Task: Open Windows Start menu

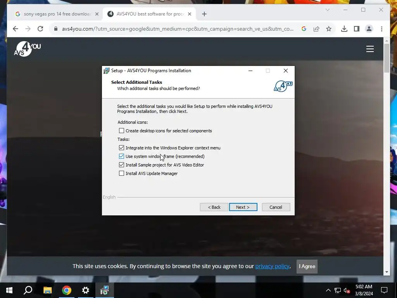Action: click(x=9, y=290)
